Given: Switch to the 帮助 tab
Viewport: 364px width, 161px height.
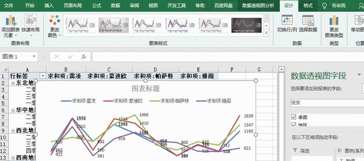Looking at the screenshot, I should coord(200,6).
